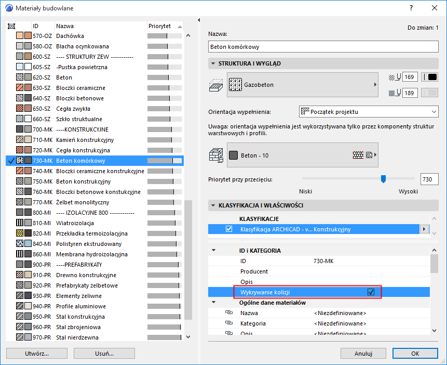Click the fill icon of Bloczki ceramiczne
The height and width of the screenshot is (365, 447).
coord(20,88)
